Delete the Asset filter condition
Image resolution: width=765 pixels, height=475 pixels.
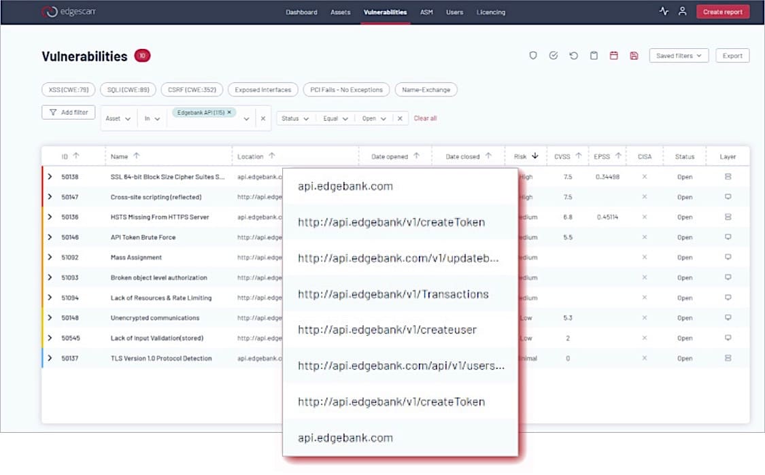pyautogui.click(x=263, y=118)
